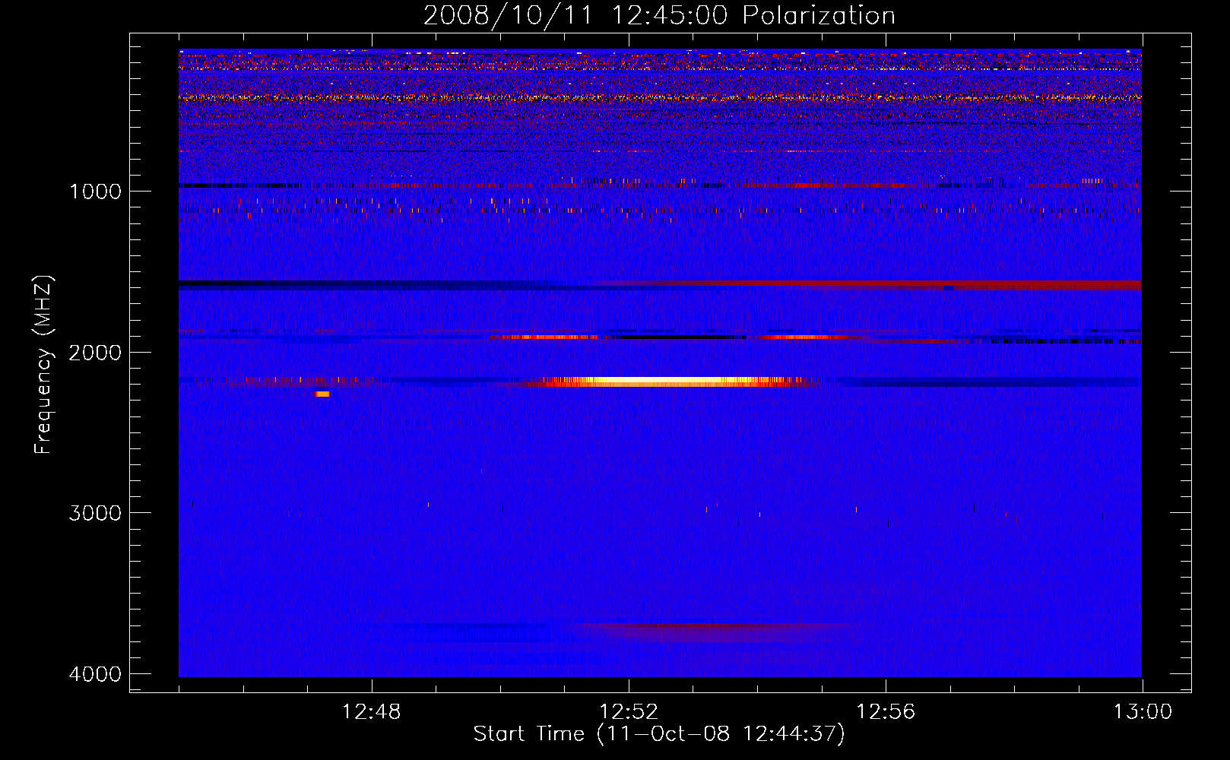Click the small orange blip below 2200 MHz band
The image size is (1230, 760).
point(322,394)
